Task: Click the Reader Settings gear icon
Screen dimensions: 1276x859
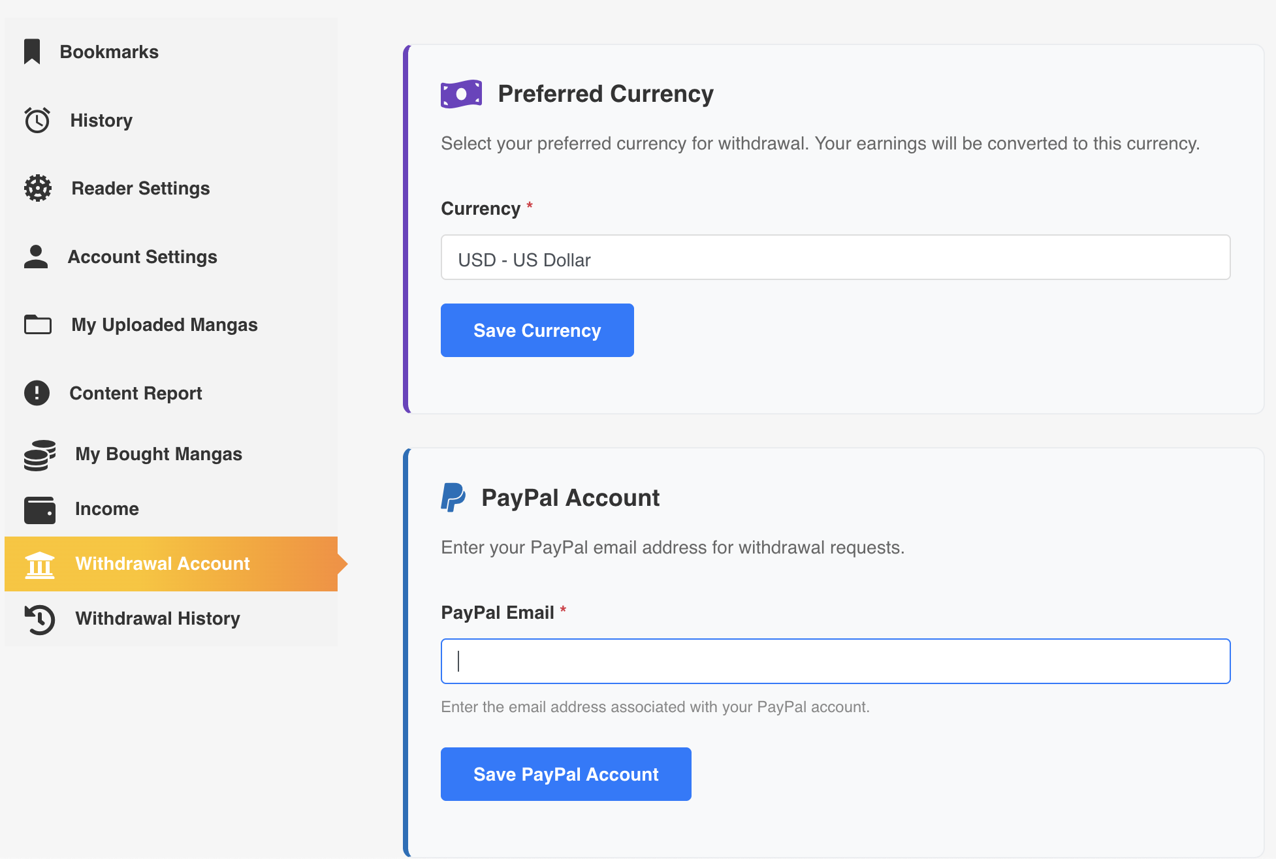Action: pos(37,188)
